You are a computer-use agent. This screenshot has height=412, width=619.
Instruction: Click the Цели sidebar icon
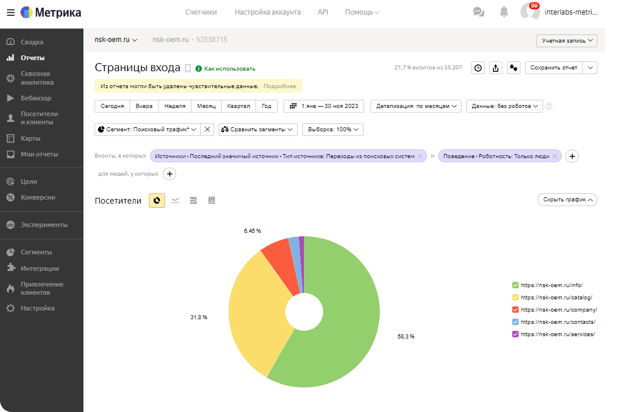pos(11,181)
